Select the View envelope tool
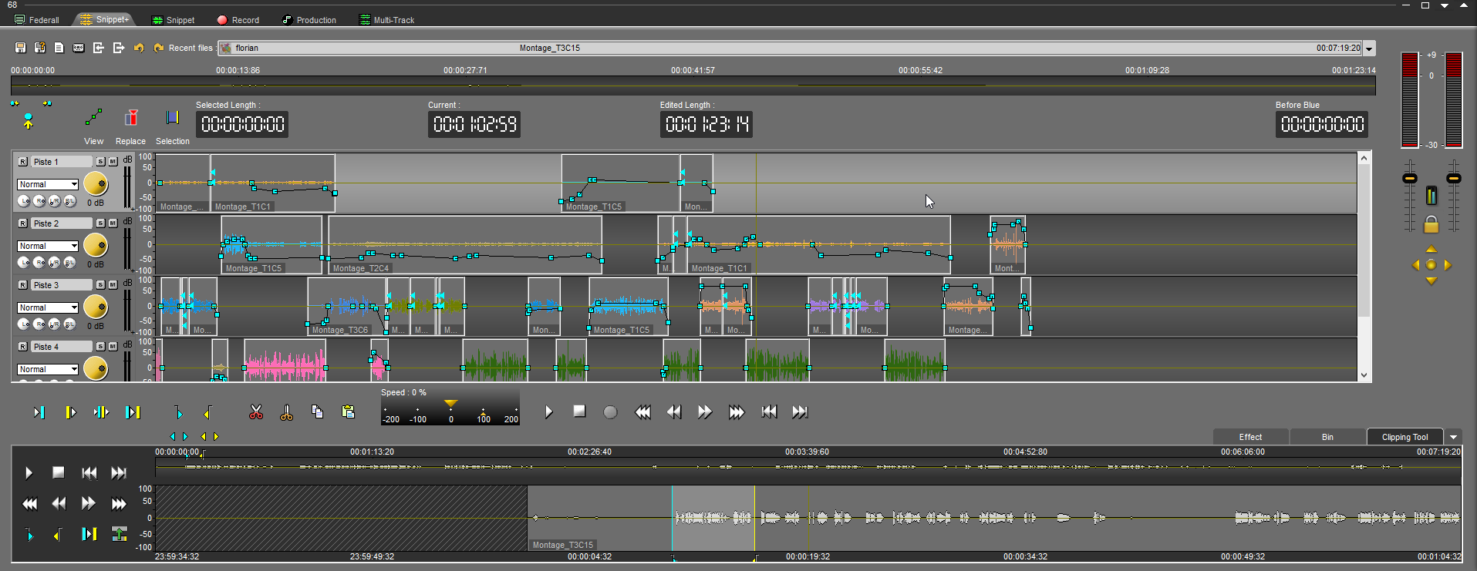Viewport: 1477px width, 571px height. tap(93, 118)
